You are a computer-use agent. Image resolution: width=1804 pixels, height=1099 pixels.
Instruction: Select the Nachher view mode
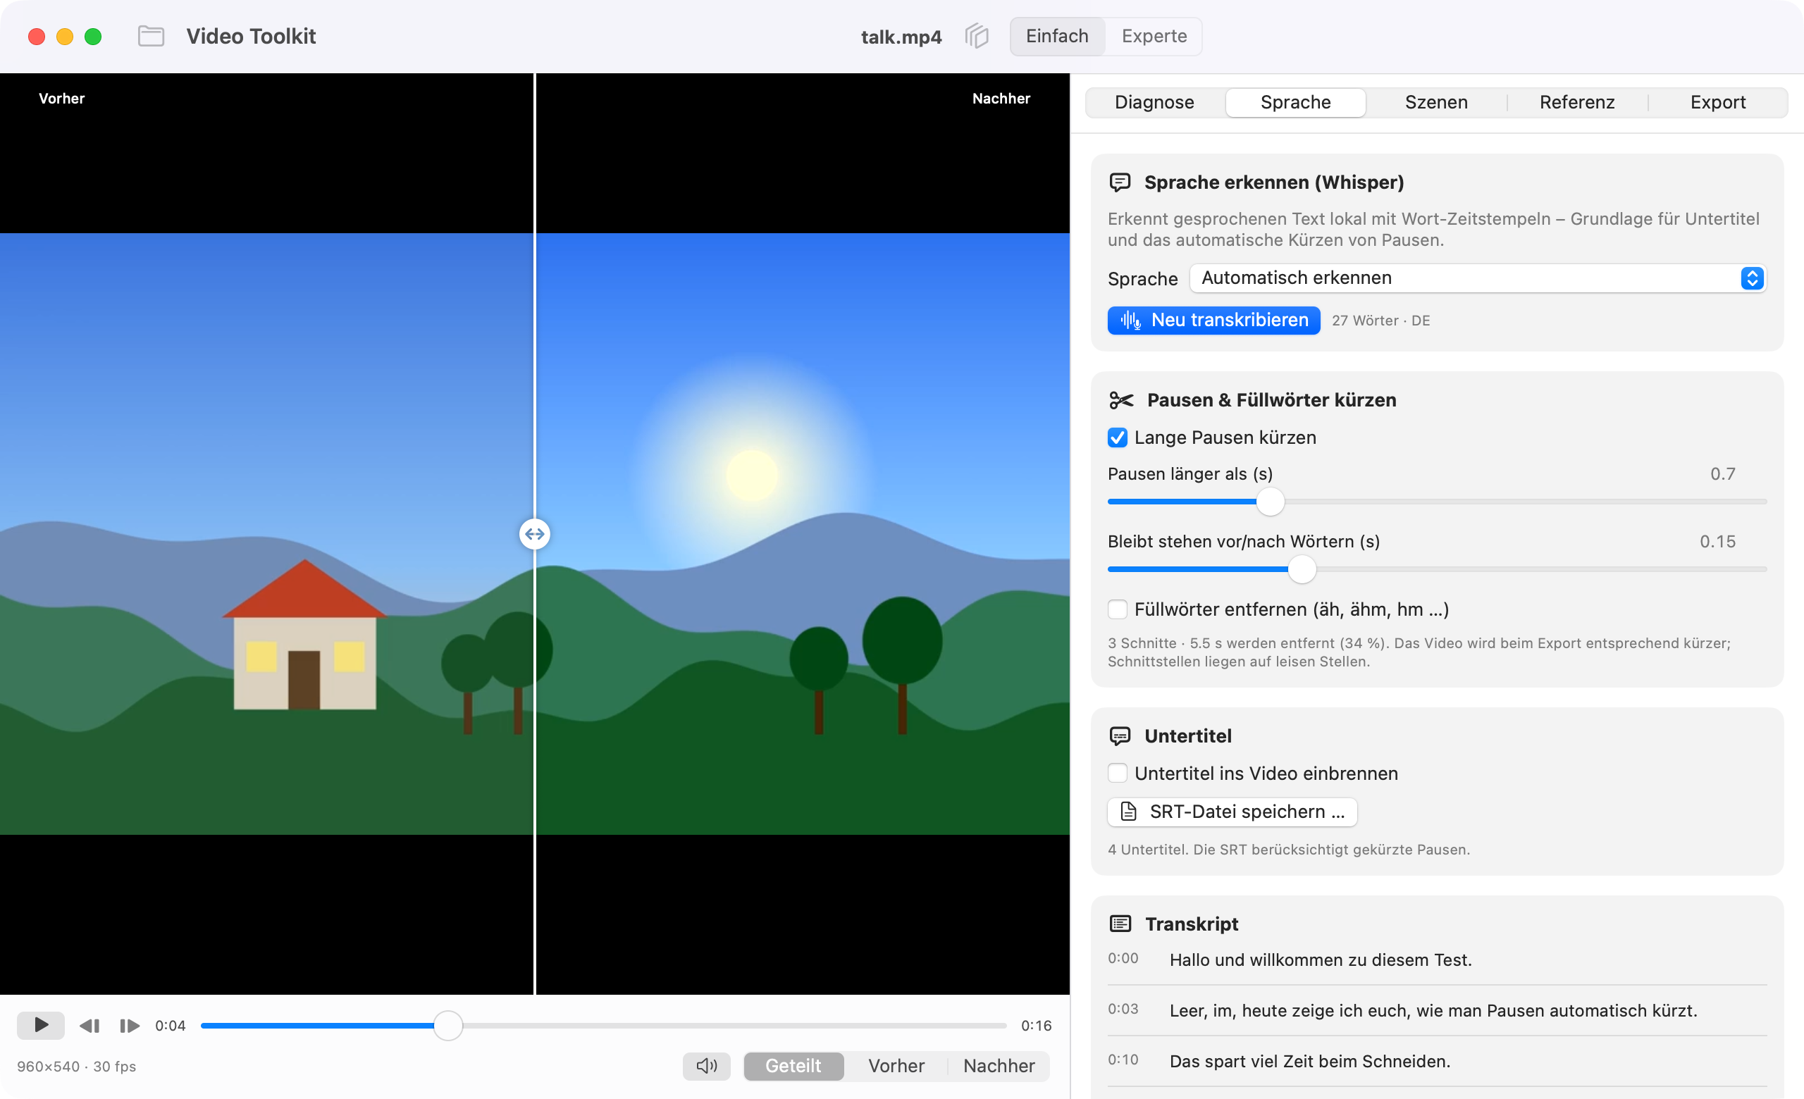click(x=999, y=1065)
